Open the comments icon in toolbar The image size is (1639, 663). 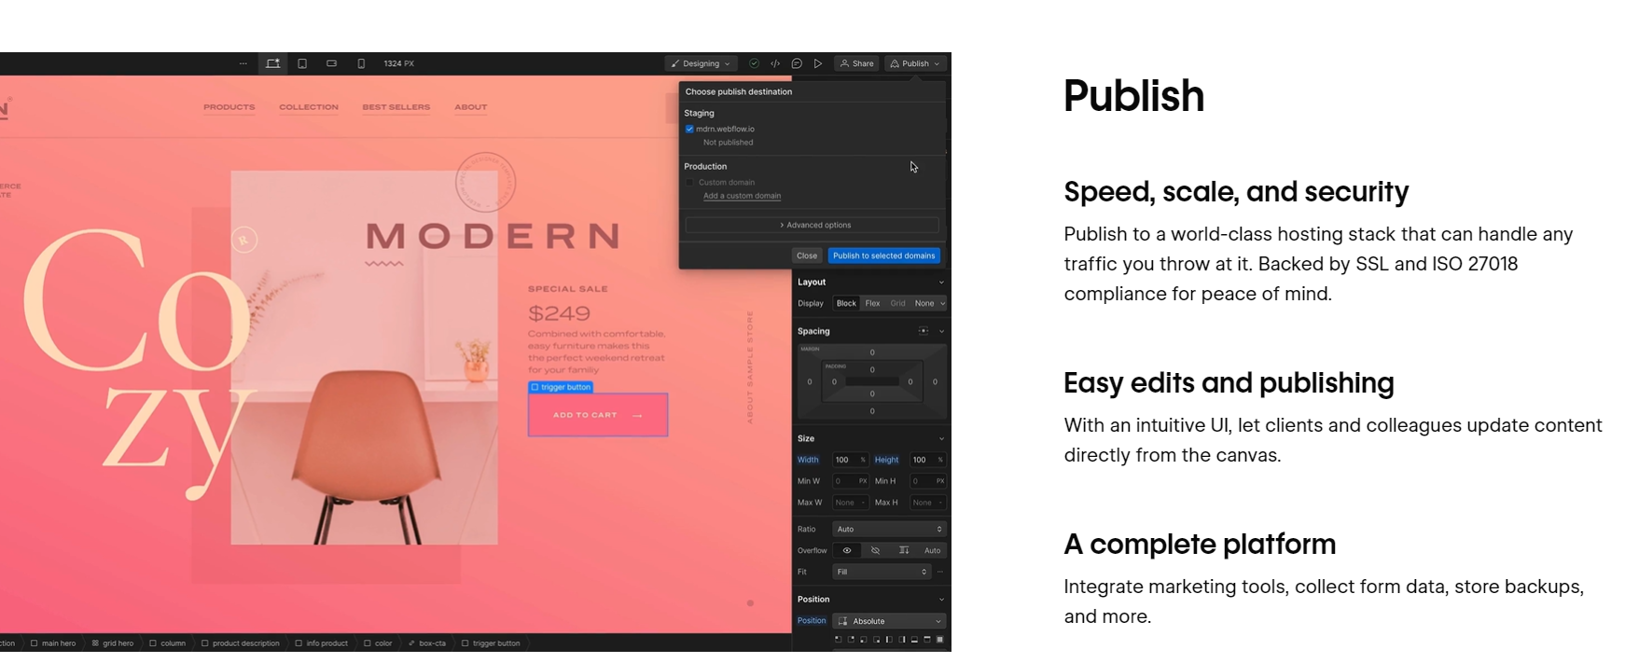pos(797,63)
